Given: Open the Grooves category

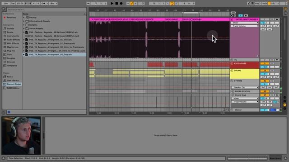Looking at the screenshot, I should pos(11,62).
